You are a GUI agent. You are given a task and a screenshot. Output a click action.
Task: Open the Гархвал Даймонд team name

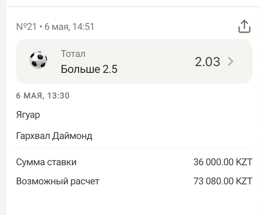54,136
